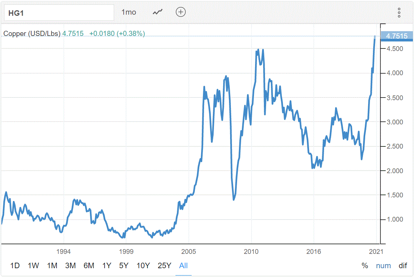
Task: Show the 5Y price history
Action: tap(123, 266)
